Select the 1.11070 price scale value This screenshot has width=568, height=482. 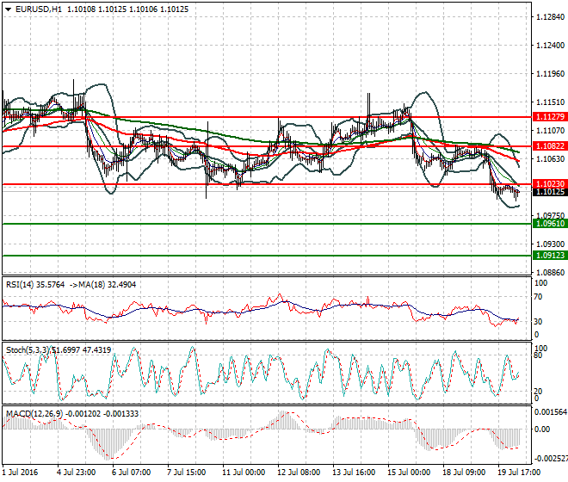tap(550, 131)
